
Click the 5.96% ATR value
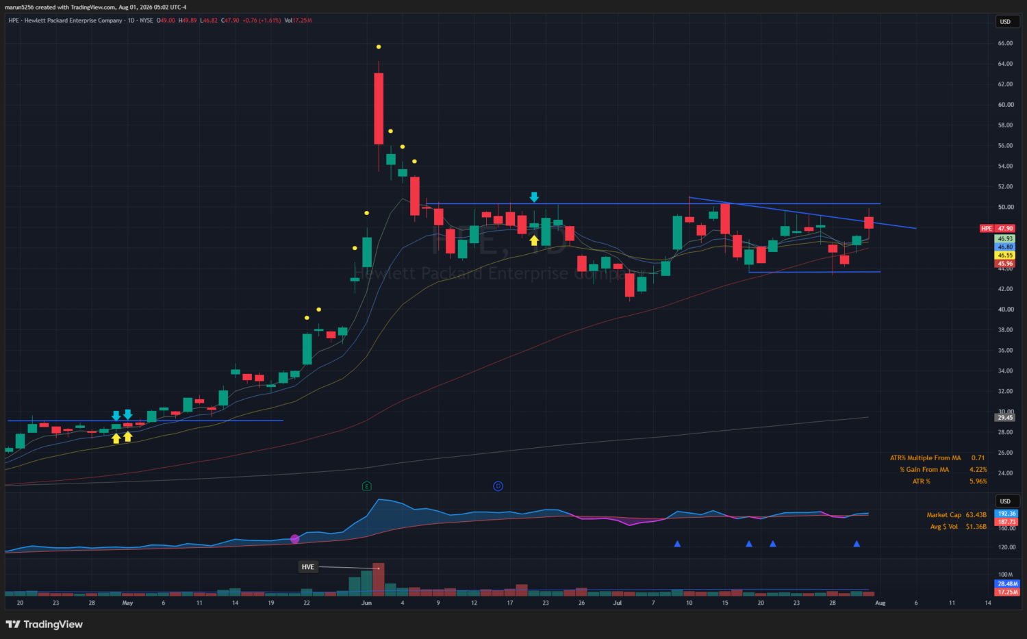[978, 481]
